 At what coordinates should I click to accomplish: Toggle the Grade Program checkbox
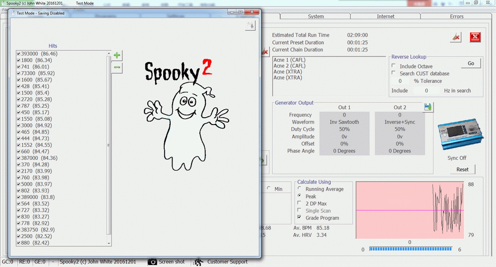tap(299, 218)
